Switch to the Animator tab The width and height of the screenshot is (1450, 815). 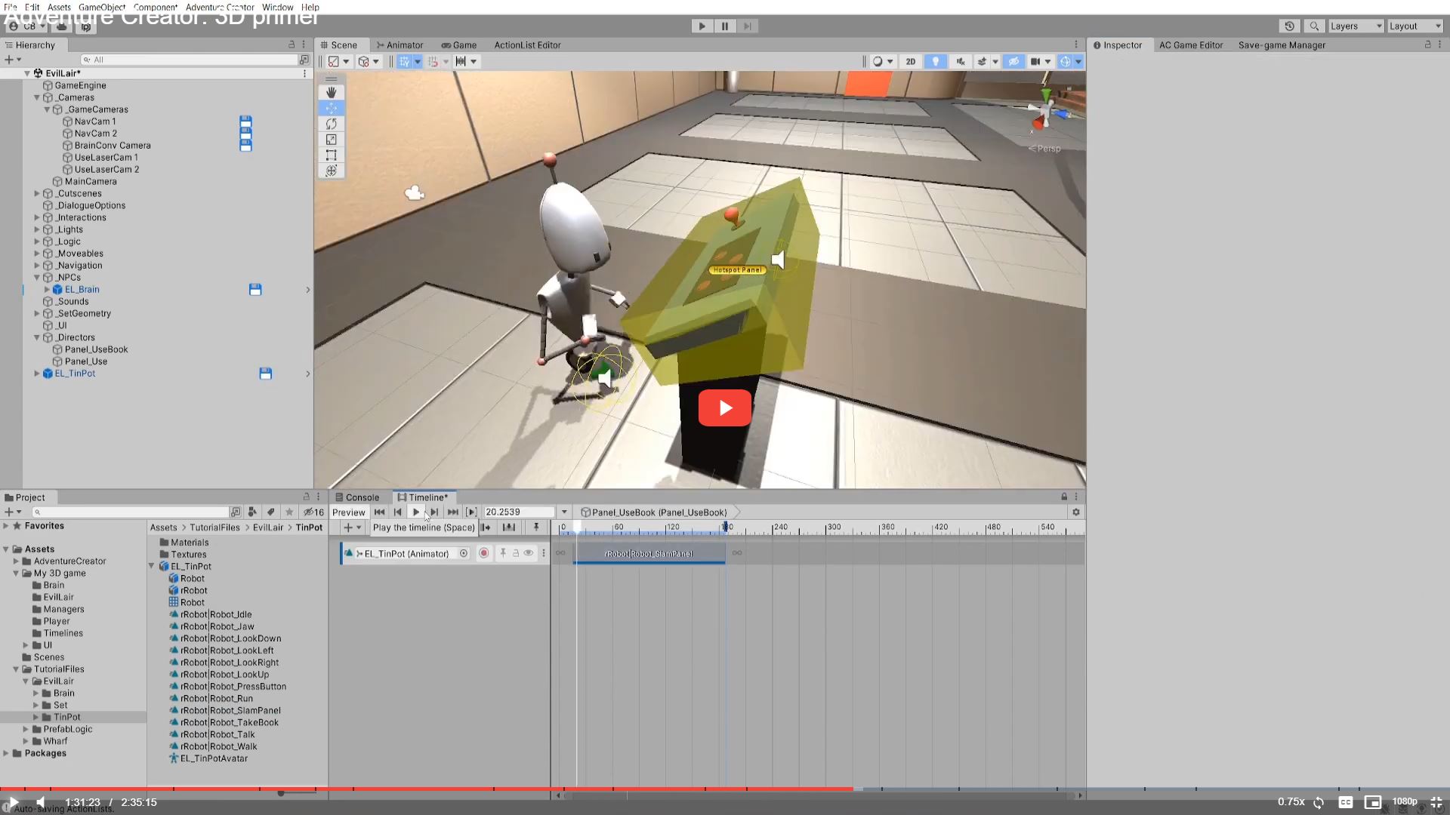tap(400, 45)
